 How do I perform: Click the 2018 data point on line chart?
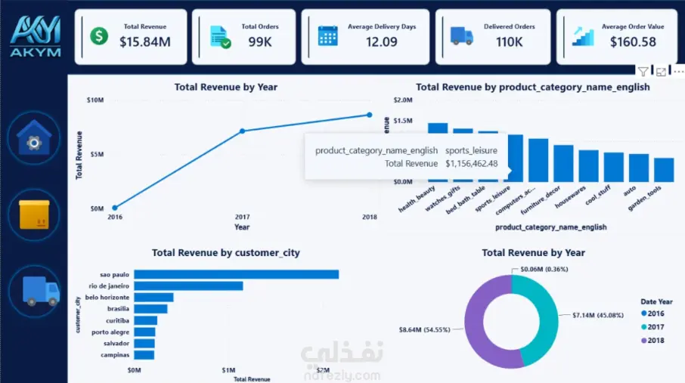coord(370,115)
